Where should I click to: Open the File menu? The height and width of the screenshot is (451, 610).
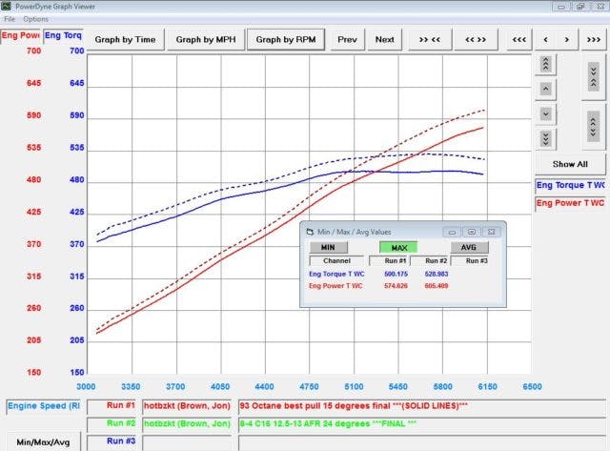[10, 19]
